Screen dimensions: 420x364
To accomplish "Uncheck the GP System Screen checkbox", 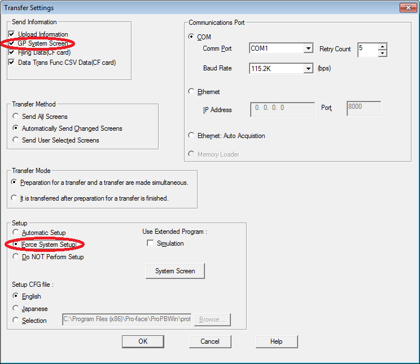I will click(12, 43).
